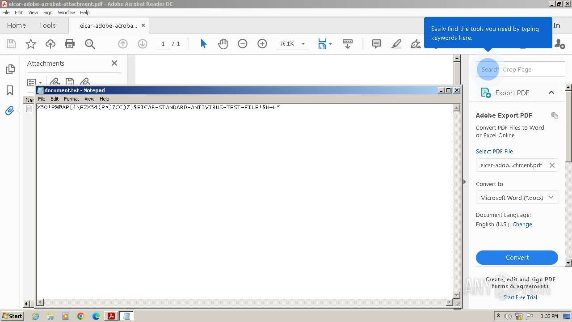Click the scrolling mode toolbar icon

pyautogui.click(x=348, y=44)
